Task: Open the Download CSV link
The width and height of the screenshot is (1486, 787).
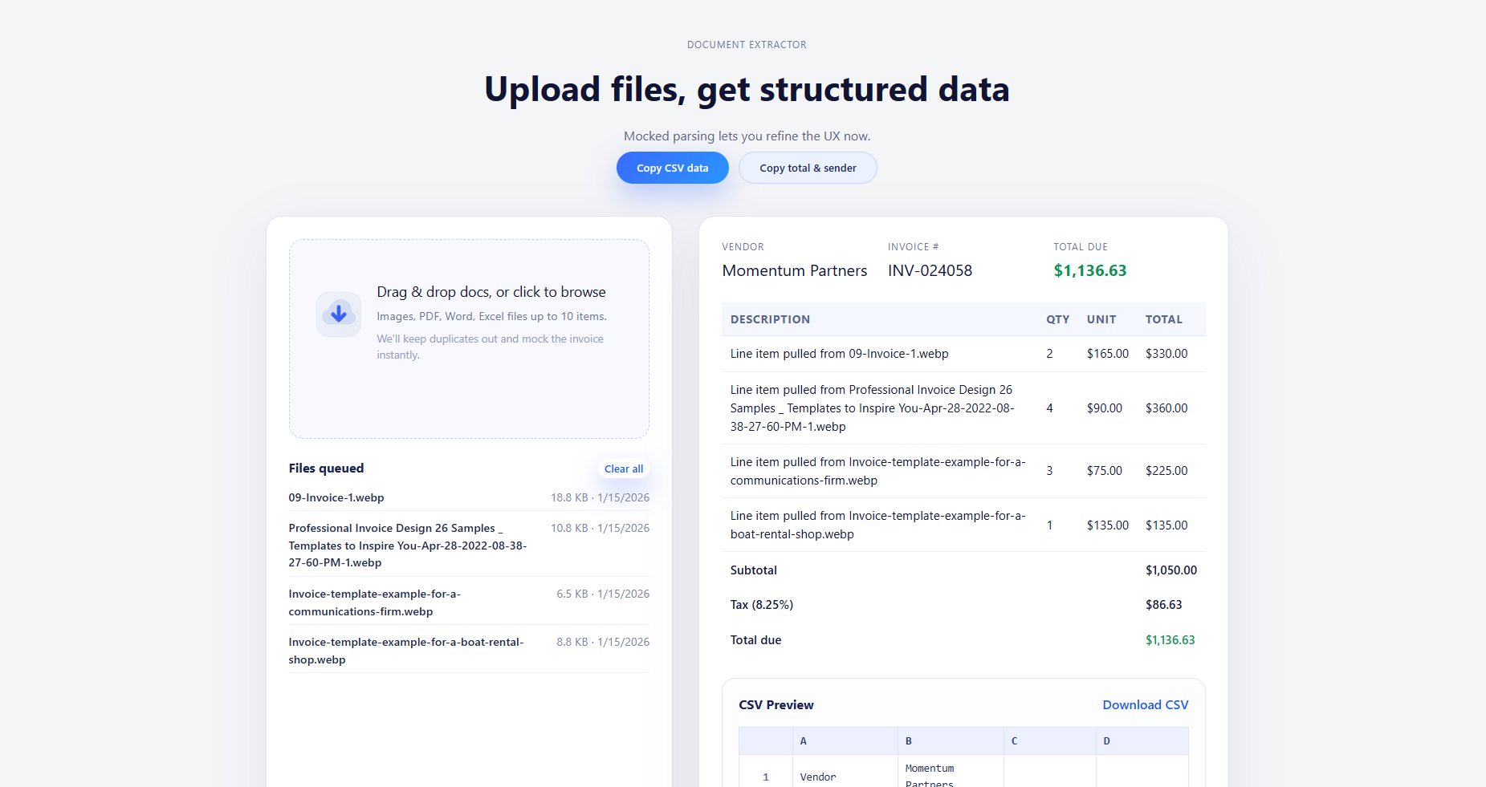Action: point(1145,704)
